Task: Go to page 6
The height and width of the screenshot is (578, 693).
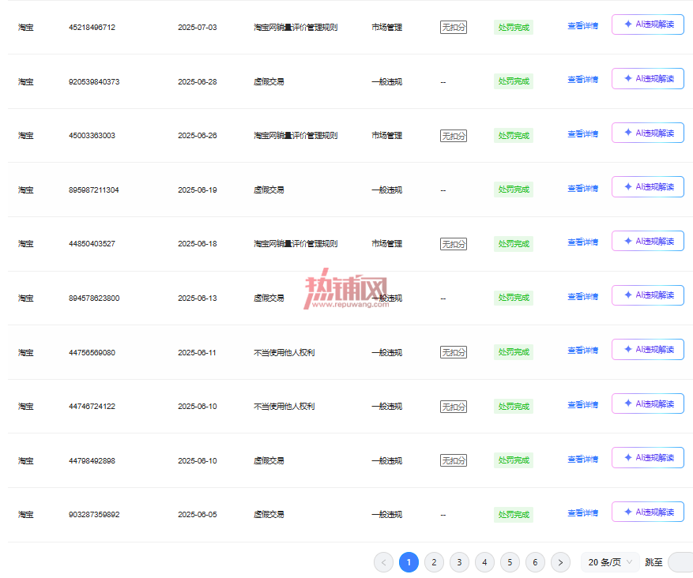Action: [x=535, y=562]
